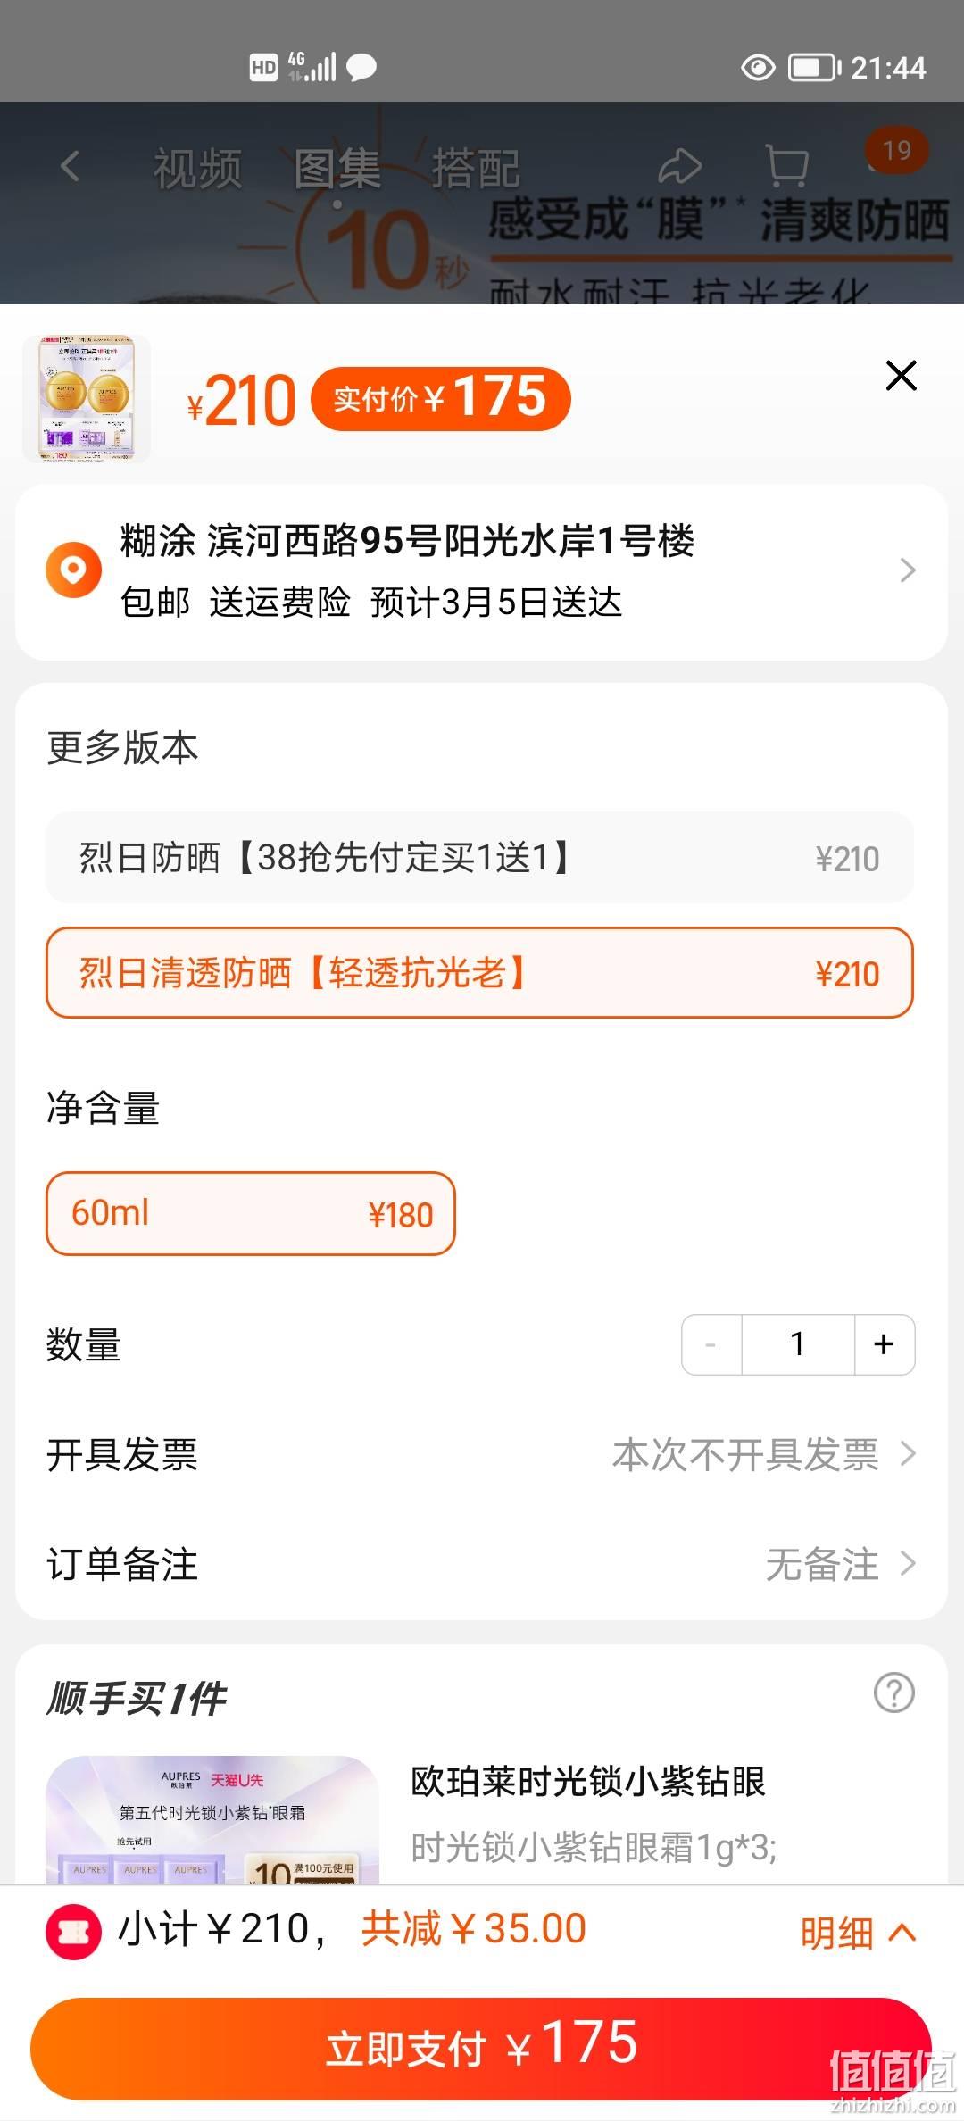Tap the red coupon icon beside 小计
This screenshot has width=964, height=2121.
coord(73,1932)
